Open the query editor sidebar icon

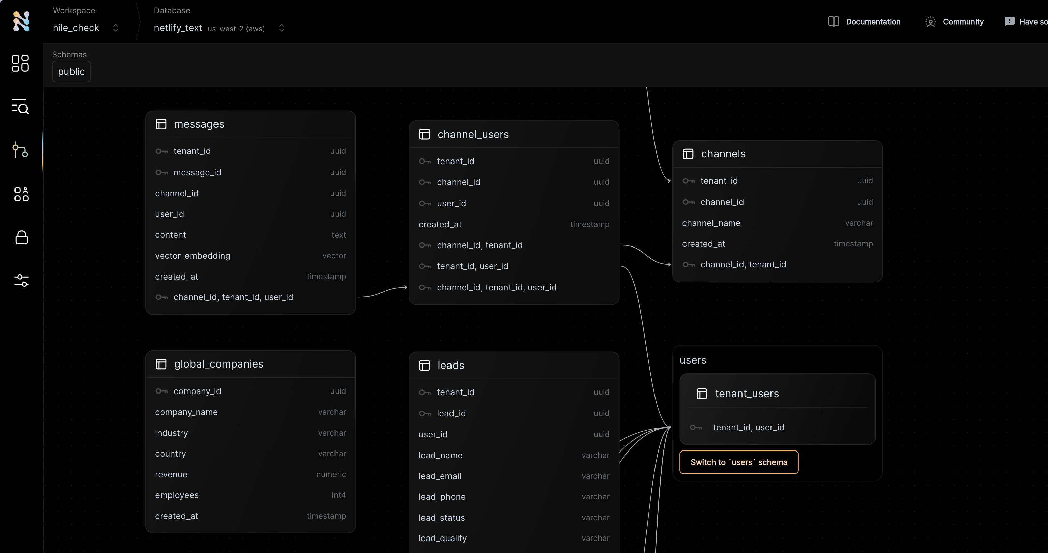tap(20, 107)
